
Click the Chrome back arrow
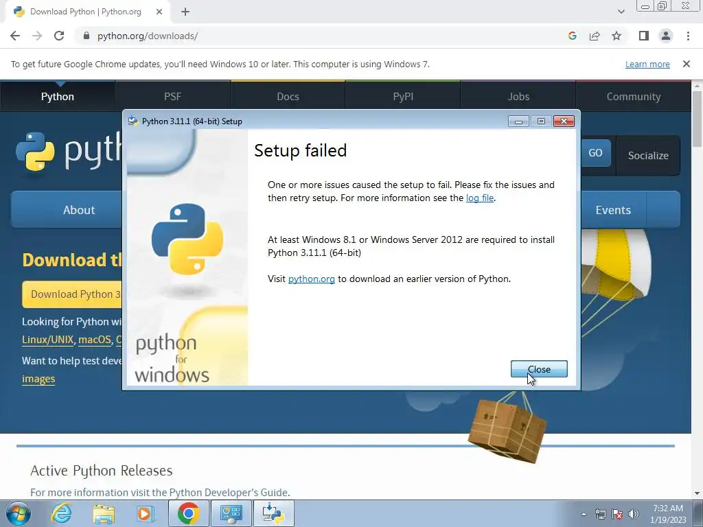15,36
